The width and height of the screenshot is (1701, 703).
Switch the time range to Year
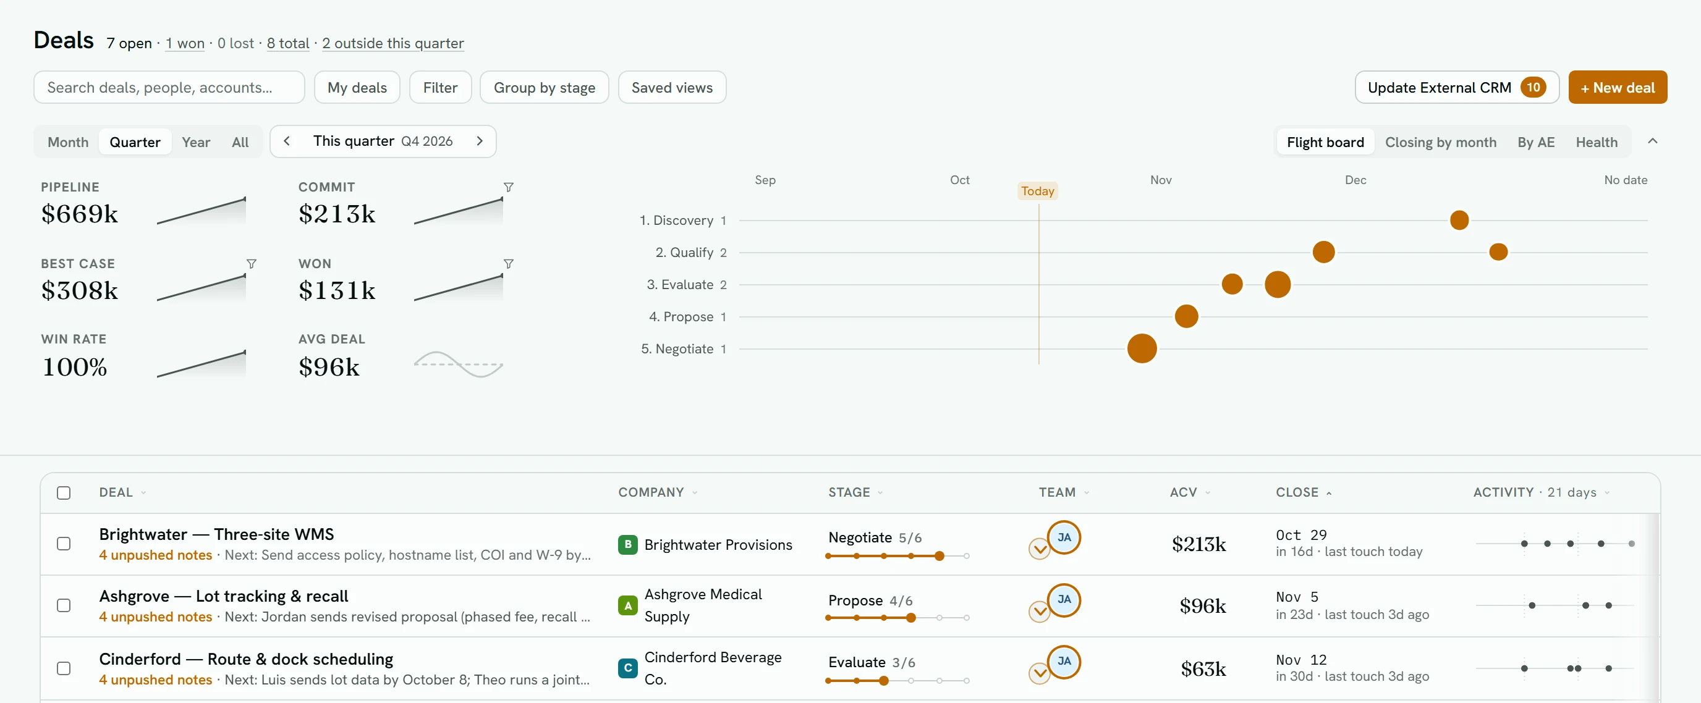pyautogui.click(x=196, y=142)
